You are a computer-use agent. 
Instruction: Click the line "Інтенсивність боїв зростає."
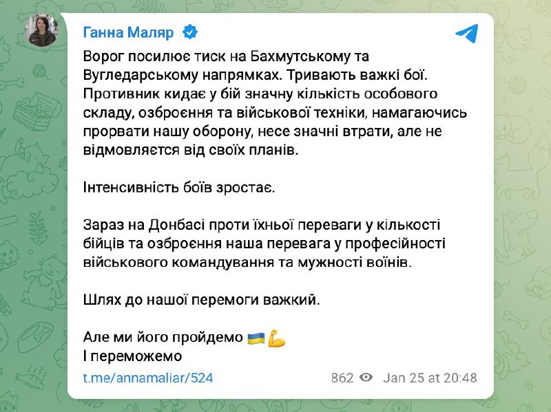pos(178,188)
